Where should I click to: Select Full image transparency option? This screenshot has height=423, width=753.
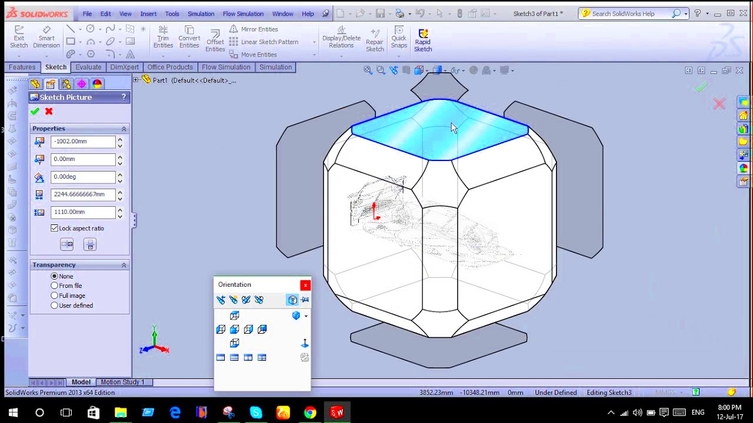coord(55,296)
